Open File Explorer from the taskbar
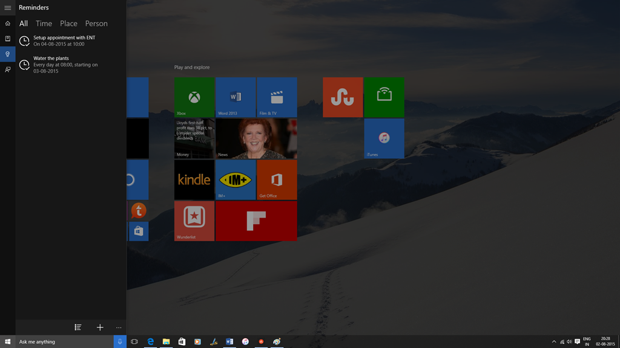 tap(166, 342)
